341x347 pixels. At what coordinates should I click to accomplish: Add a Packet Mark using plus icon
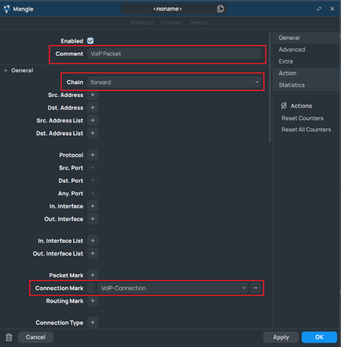(93, 275)
